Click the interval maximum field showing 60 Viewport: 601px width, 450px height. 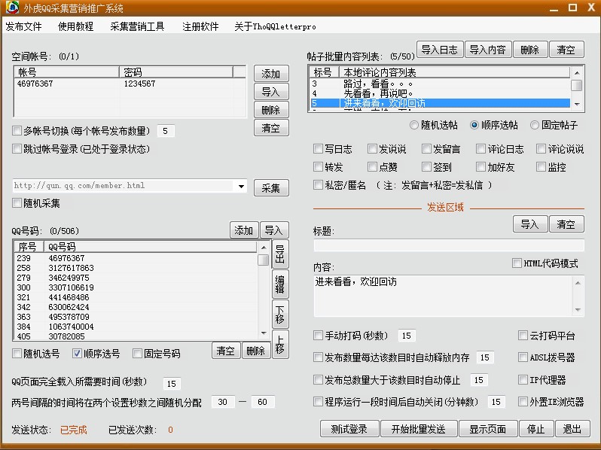pyautogui.click(x=263, y=402)
